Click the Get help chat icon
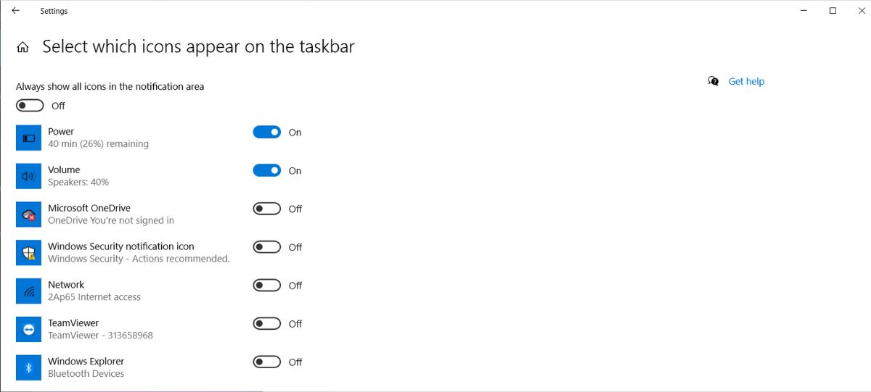The height and width of the screenshot is (392, 871). pos(713,81)
